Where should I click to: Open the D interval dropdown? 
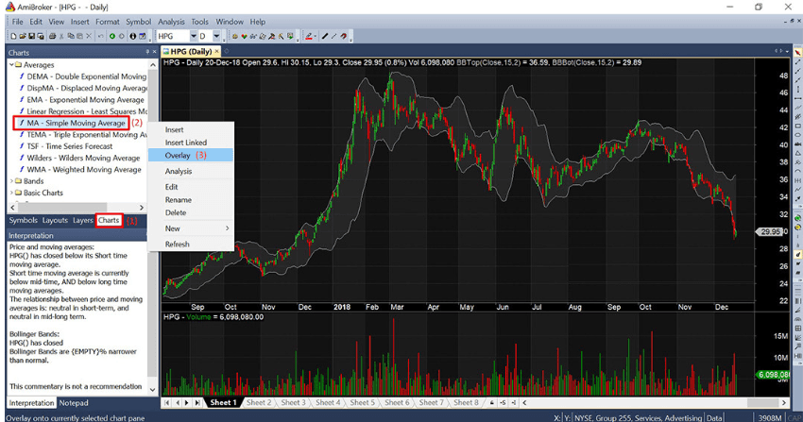(x=216, y=36)
